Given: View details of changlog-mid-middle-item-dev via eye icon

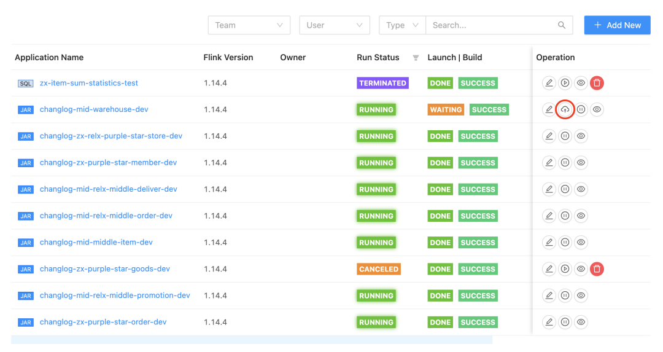Looking at the screenshot, I should pos(581,243).
